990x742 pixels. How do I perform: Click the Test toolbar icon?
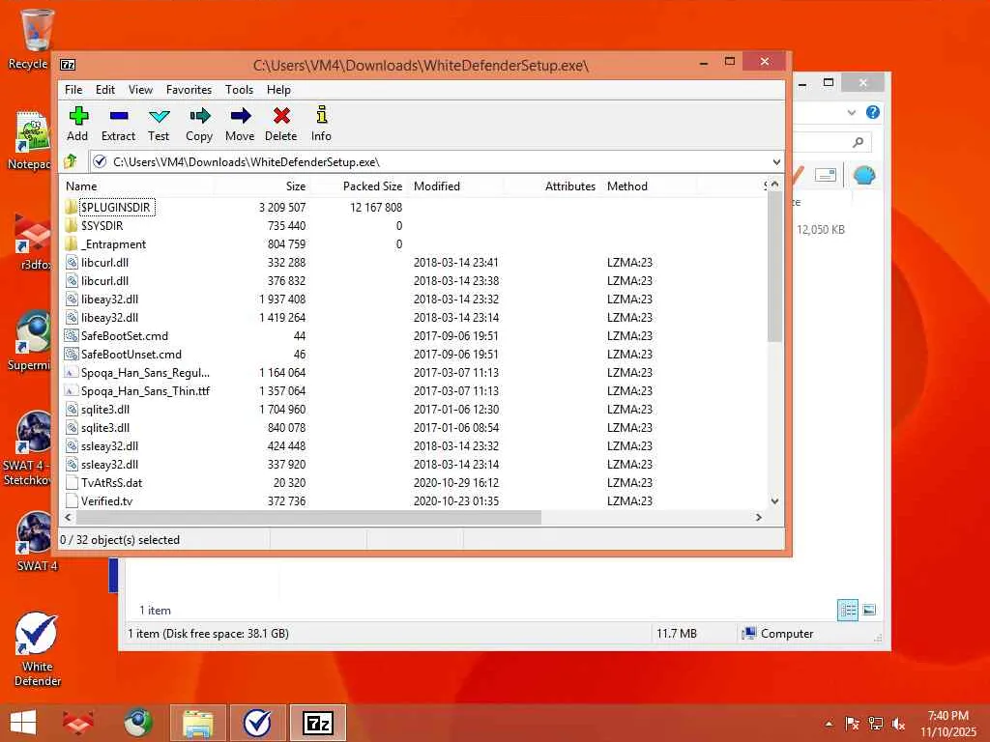tap(159, 124)
